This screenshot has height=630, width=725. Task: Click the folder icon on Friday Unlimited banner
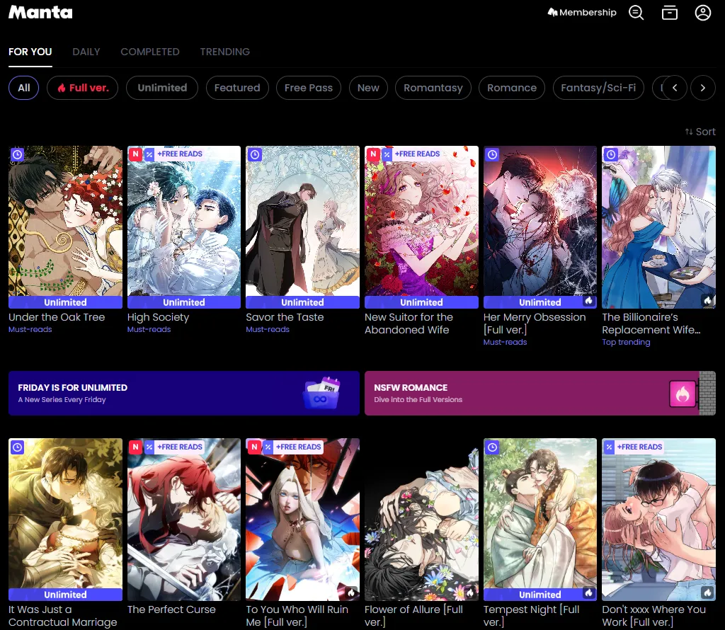[x=321, y=394]
